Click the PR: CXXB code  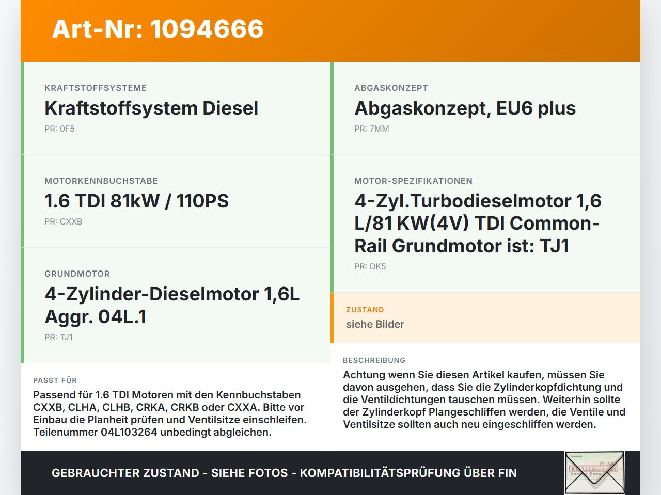point(64,221)
